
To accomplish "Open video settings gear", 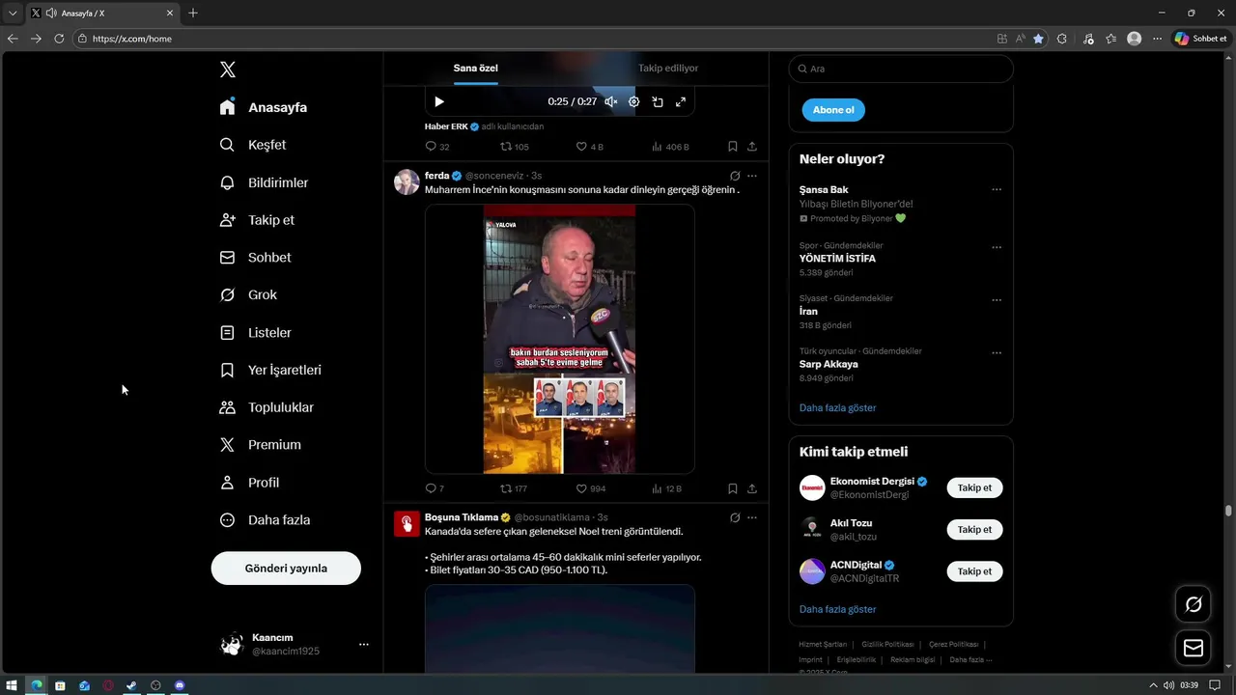I will tap(634, 101).
